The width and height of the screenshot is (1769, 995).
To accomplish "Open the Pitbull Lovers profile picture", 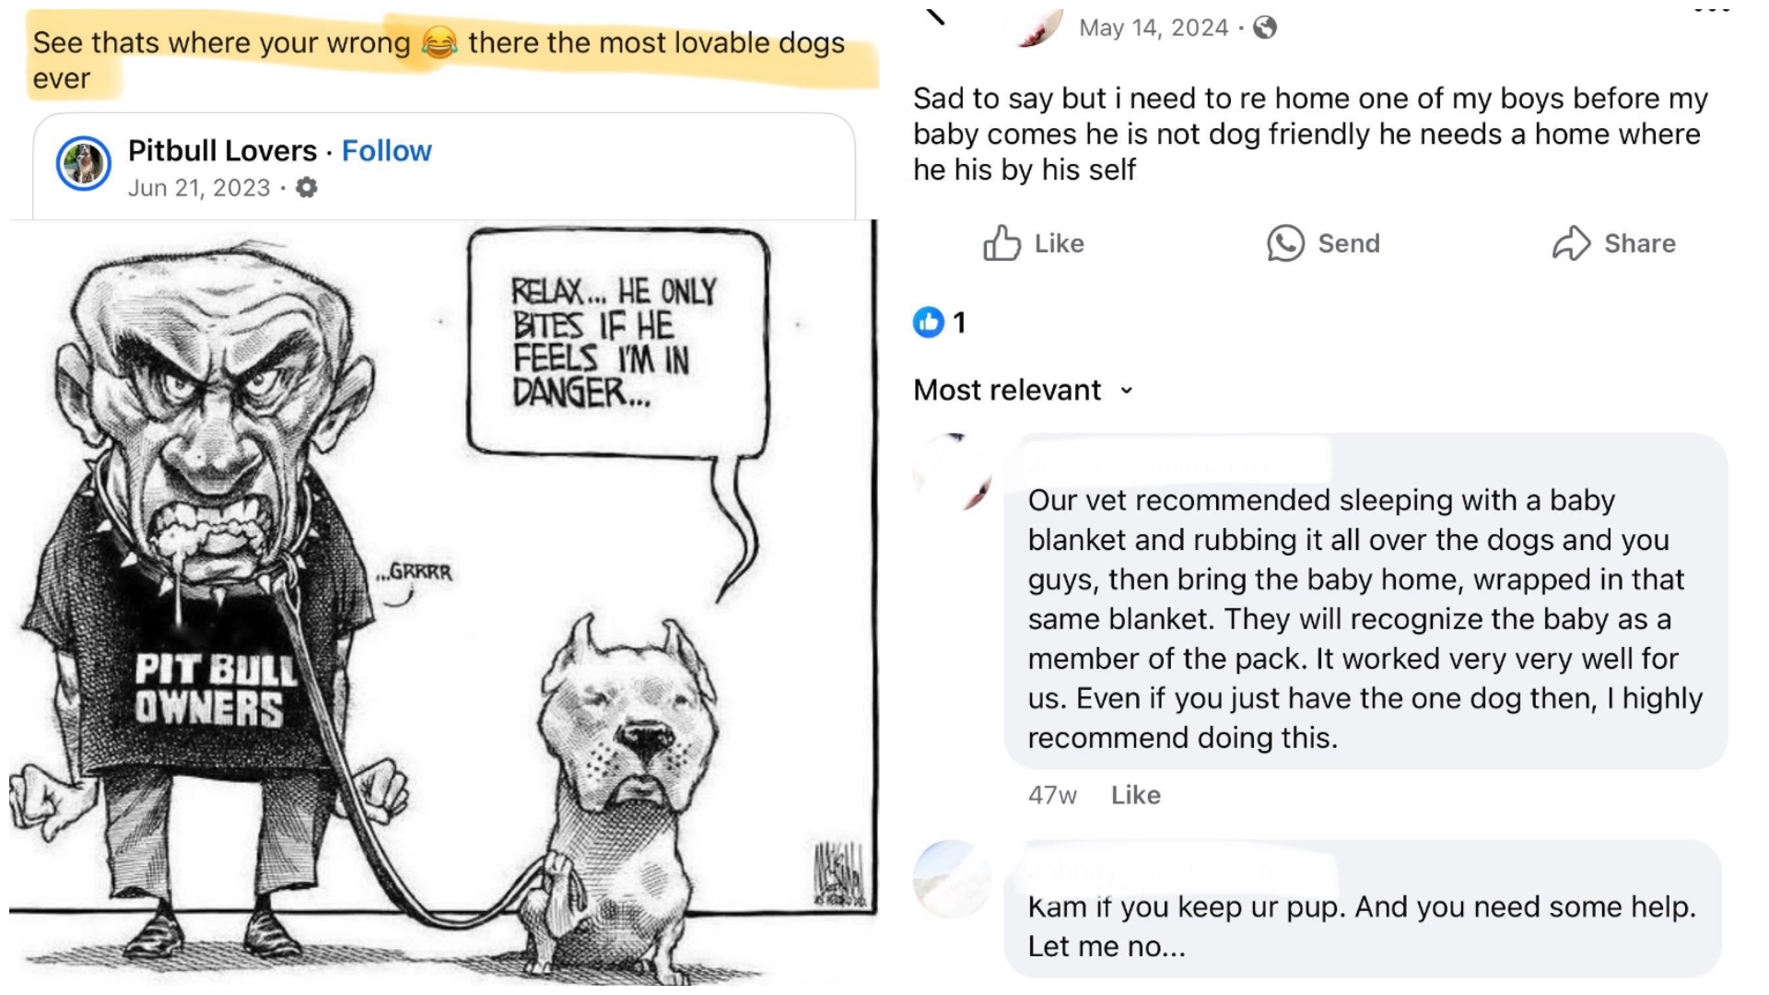I will [84, 164].
